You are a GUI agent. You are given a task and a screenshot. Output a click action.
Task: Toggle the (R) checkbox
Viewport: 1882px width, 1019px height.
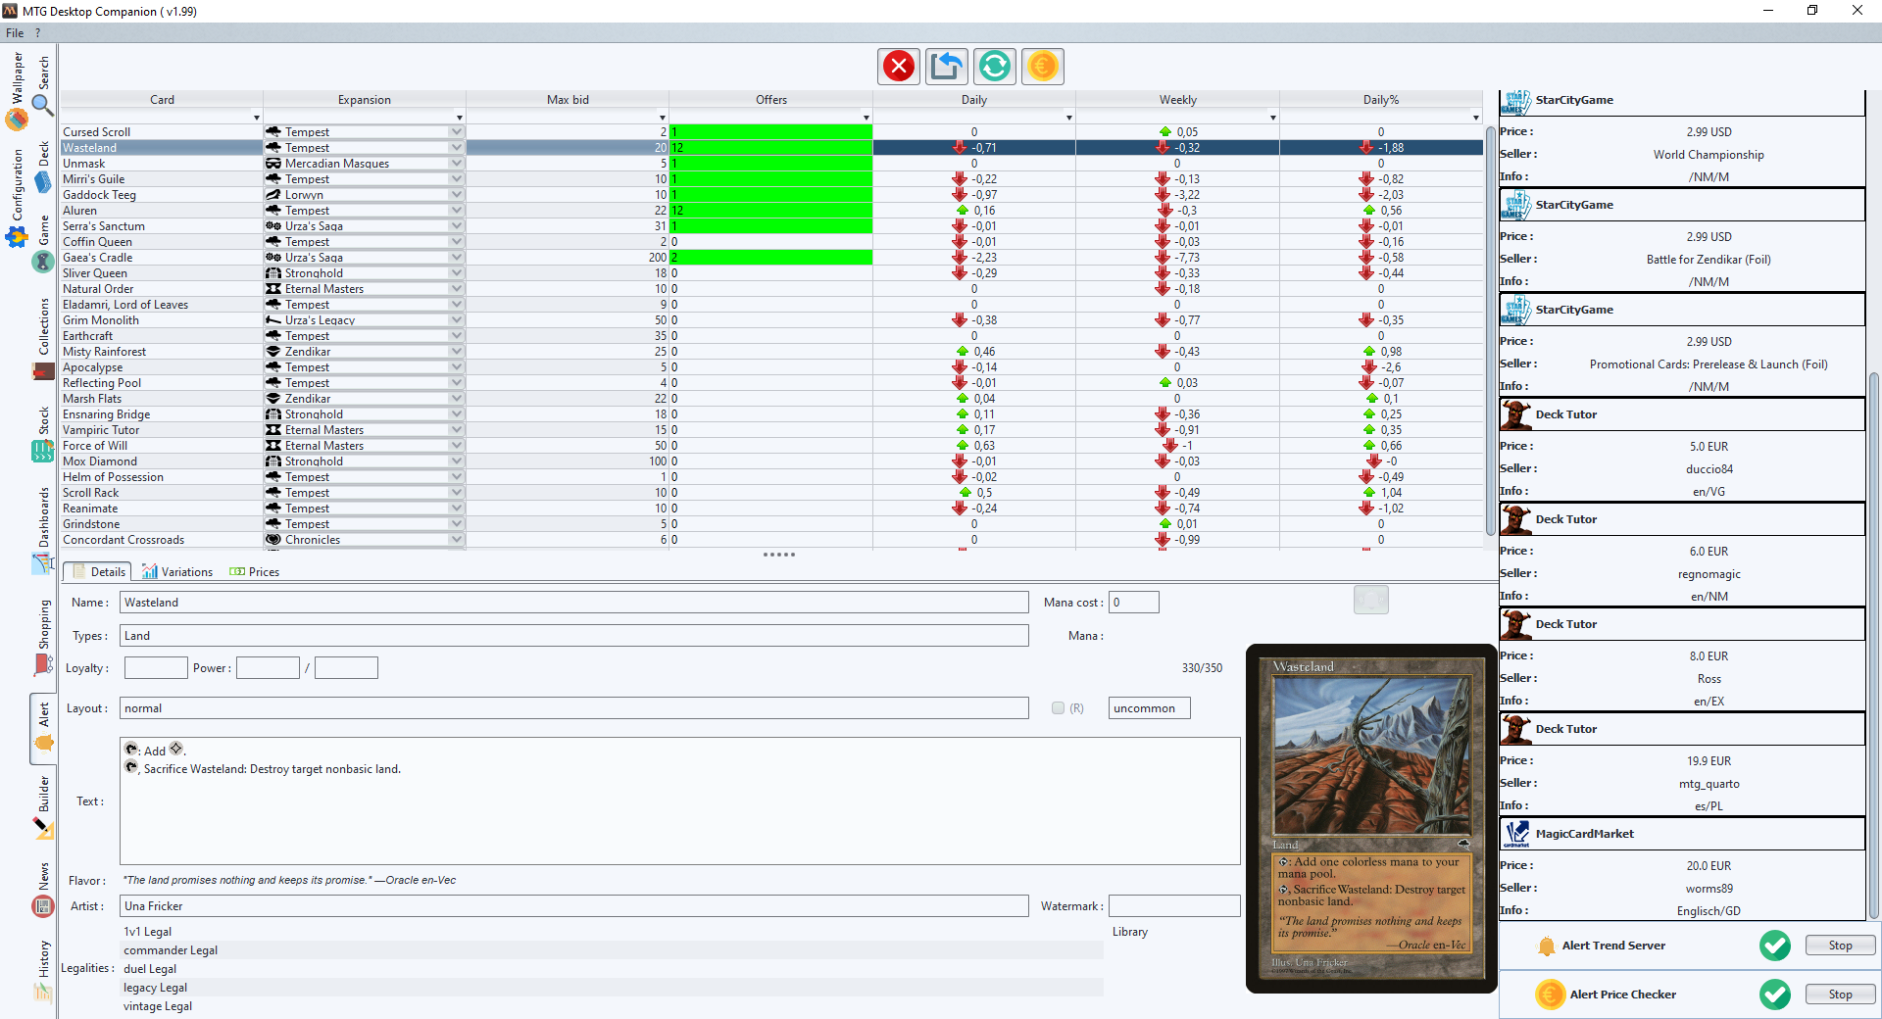tap(1058, 708)
